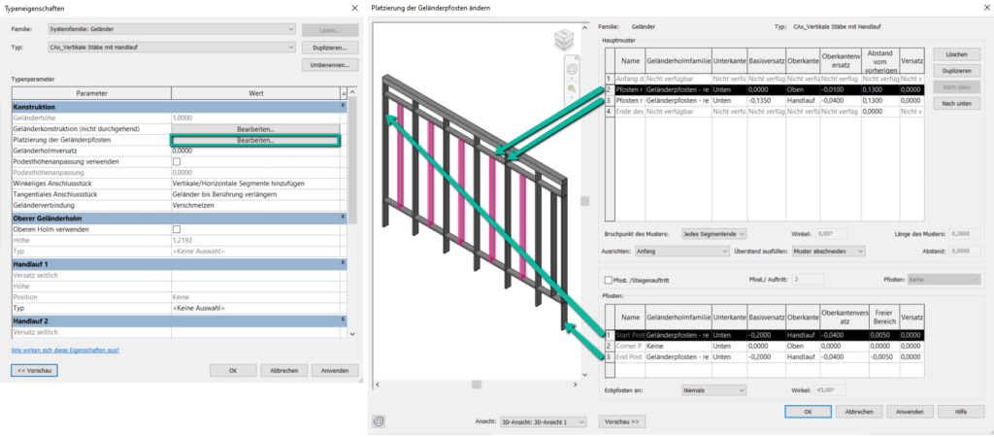The image size is (994, 437).
Task: Open the Wie wirken sich diese Eigenschaften aus link
Action: pos(65,349)
